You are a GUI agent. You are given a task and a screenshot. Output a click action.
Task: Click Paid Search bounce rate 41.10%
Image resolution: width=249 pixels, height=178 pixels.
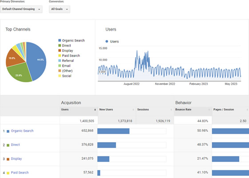pyautogui.click(x=203, y=173)
